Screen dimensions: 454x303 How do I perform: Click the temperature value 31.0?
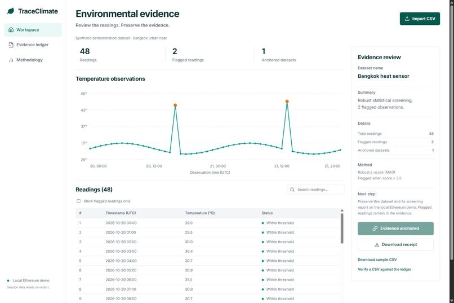click(x=189, y=280)
